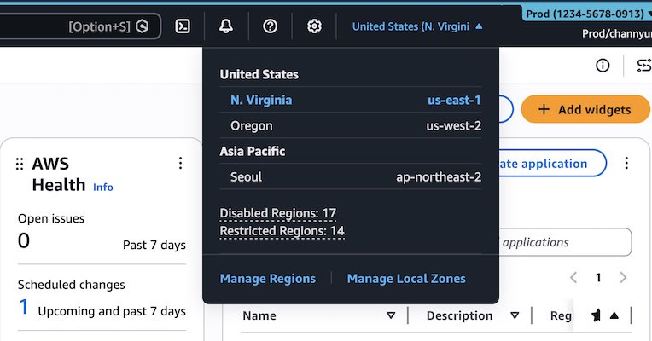Sort the Description column
The image size is (652, 341).
click(515, 315)
